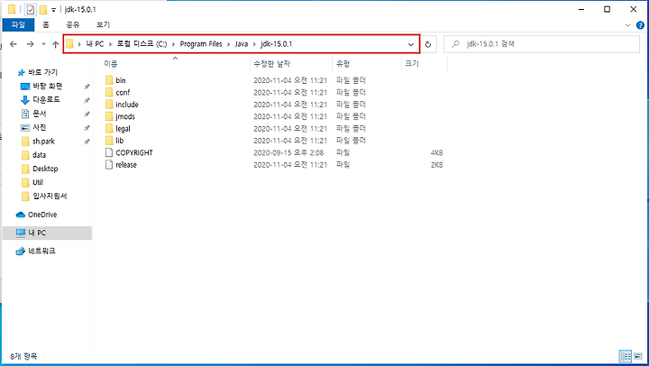Click the pin icon beside 바탕 화면
Viewport: 649px width, 366px height.
pos(87,87)
